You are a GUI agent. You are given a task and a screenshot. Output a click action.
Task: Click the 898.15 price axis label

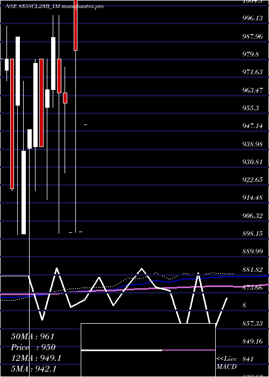(x=252, y=233)
